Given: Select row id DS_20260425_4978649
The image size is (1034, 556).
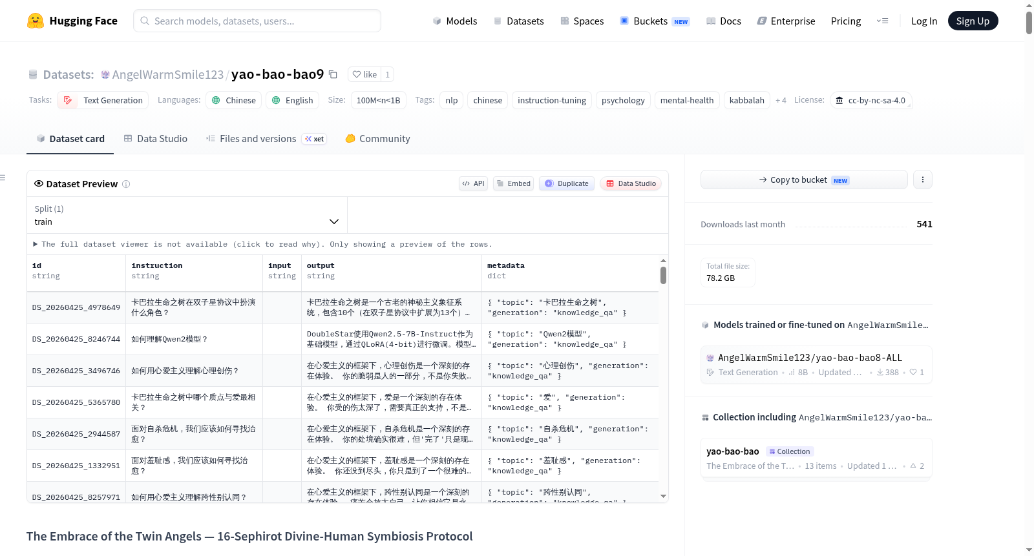Looking at the screenshot, I should click(76, 307).
